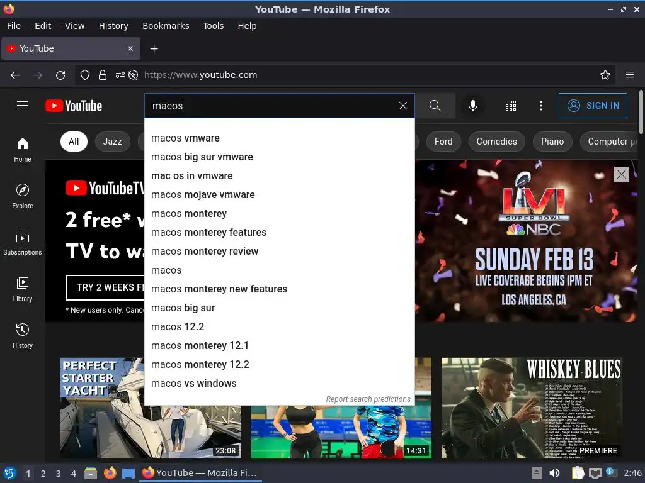The height and width of the screenshot is (483, 645).
Task: Open the Edit menu
Action: coord(43,26)
